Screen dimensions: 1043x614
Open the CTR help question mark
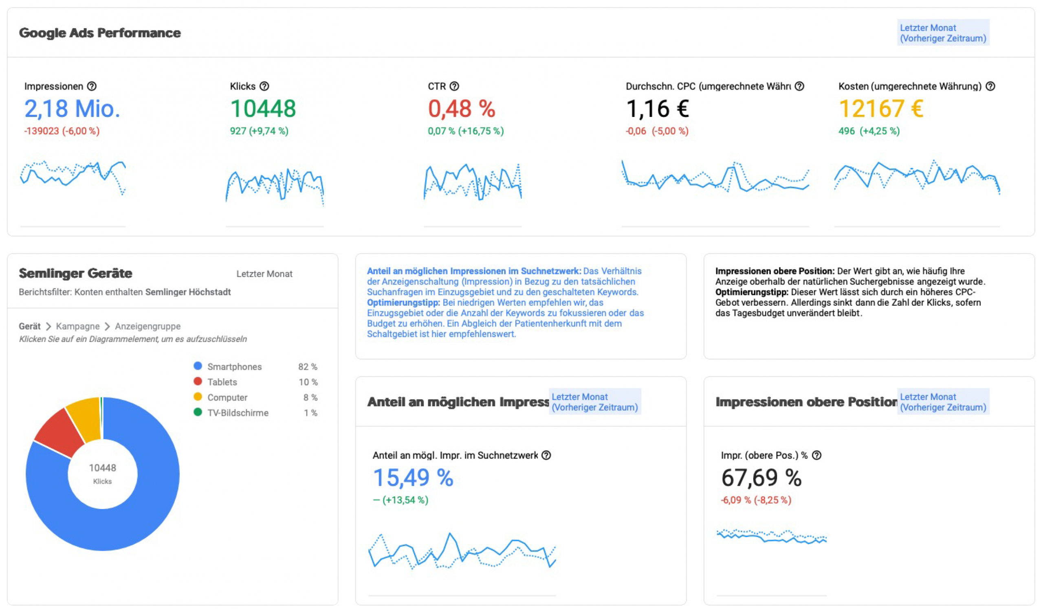(x=454, y=86)
